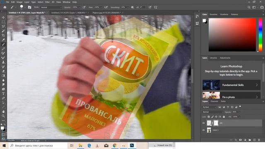Toggle pixel layers filter icon
Image resolution: width=265 pixels, height=149 pixels.
[x=220, y=107]
